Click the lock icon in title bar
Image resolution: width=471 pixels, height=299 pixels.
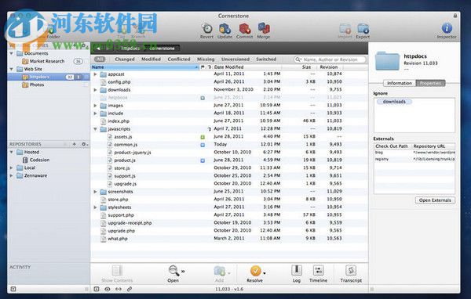point(455,16)
